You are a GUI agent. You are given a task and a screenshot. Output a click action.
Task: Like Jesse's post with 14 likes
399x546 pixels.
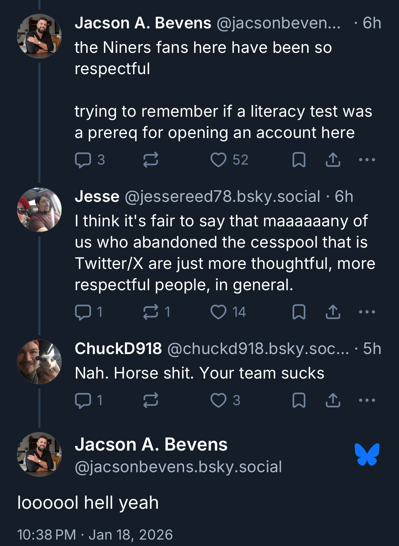[x=218, y=312]
